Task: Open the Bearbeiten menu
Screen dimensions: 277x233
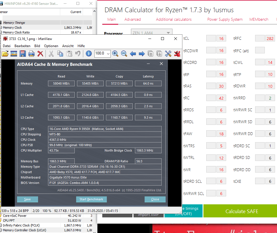Action: point(22,46)
